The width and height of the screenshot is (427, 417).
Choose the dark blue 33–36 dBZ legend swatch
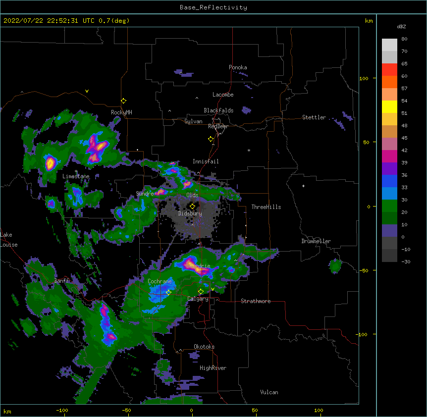(x=389, y=181)
